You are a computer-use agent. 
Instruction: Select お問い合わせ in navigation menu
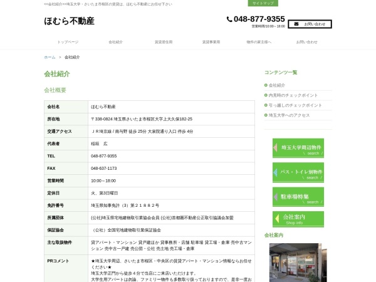pos(306,42)
